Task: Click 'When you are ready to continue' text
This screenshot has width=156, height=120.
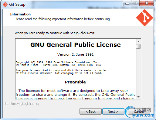Action: [x=55, y=33]
